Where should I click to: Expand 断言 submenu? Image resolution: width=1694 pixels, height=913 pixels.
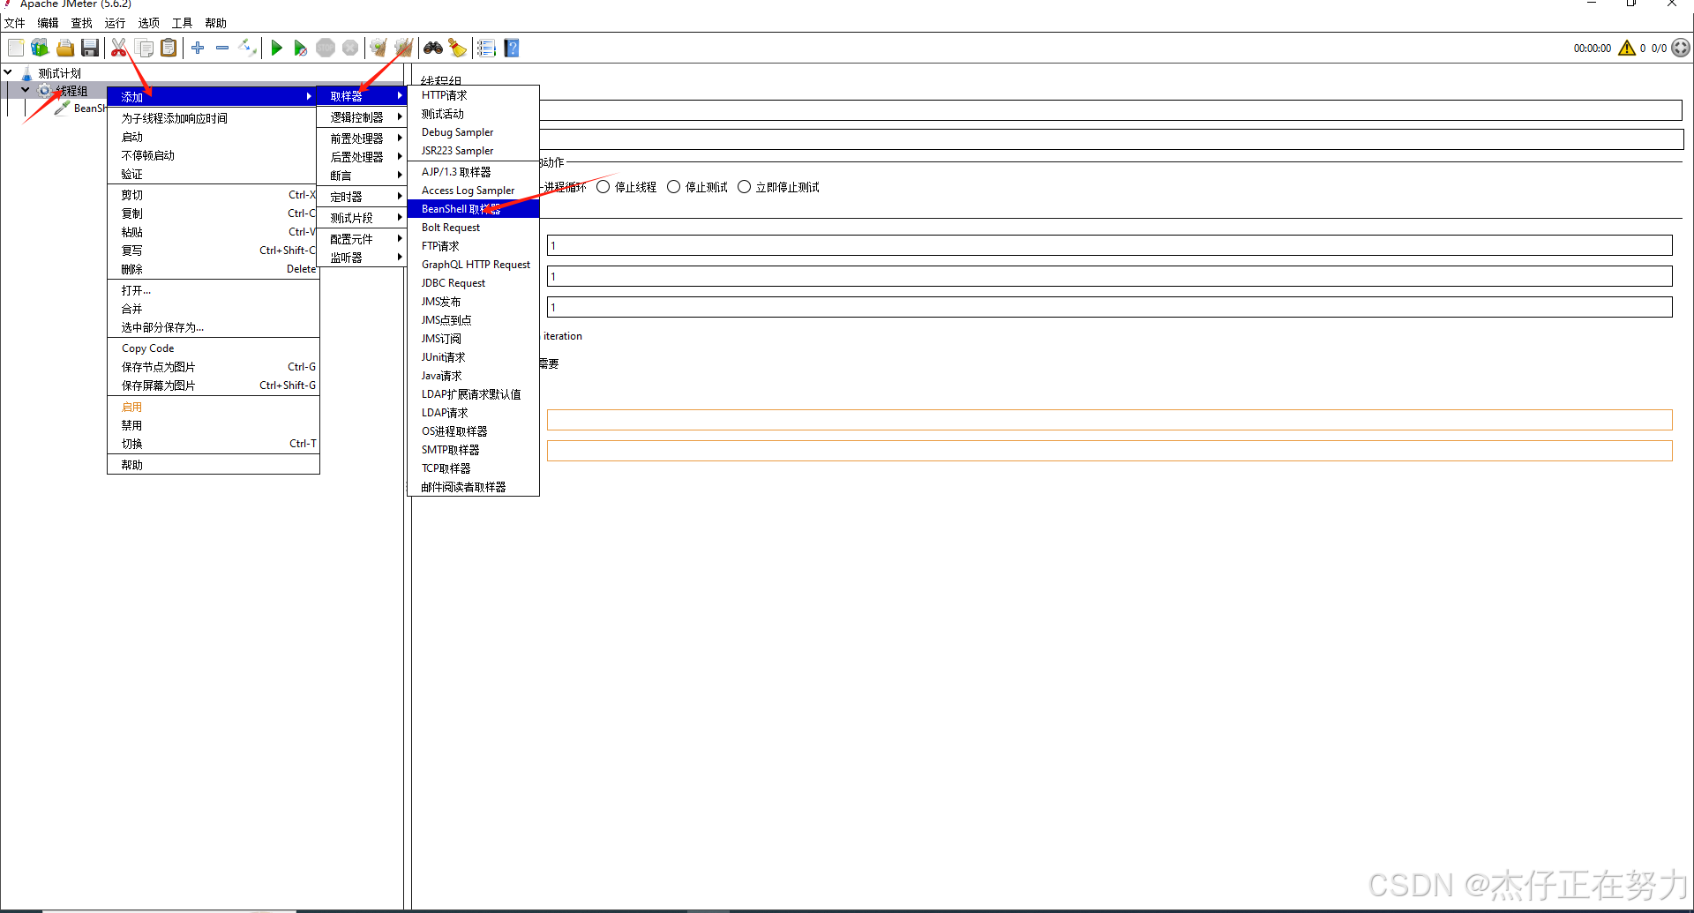click(363, 175)
